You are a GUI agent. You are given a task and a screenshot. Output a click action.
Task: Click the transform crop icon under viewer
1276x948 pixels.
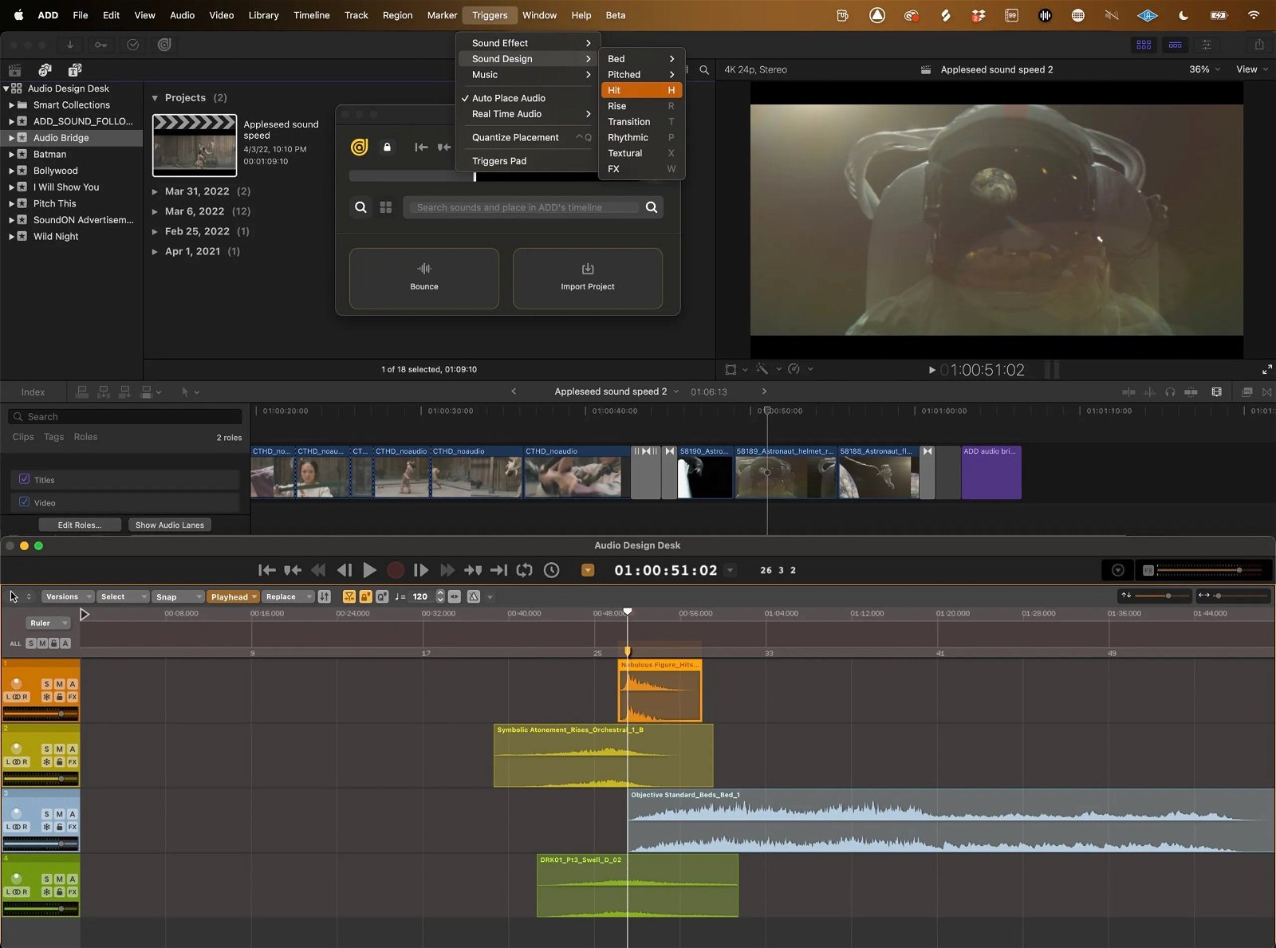pyautogui.click(x=731, y=369)
